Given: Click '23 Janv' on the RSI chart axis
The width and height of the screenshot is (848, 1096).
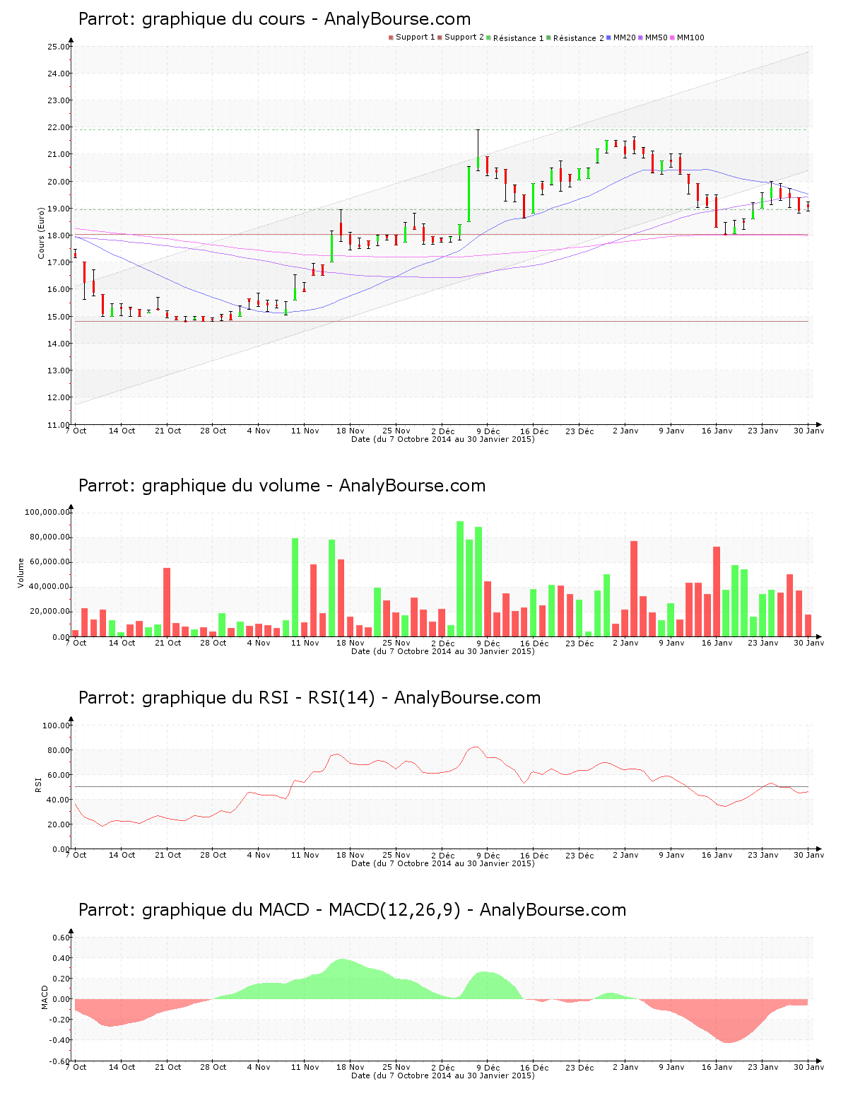Looking at the screenshot, I should [763, 855].
